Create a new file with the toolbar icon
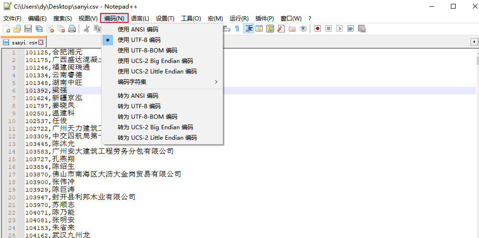The height and width of the screenshot is (238, 479). [x=6, y=29]
